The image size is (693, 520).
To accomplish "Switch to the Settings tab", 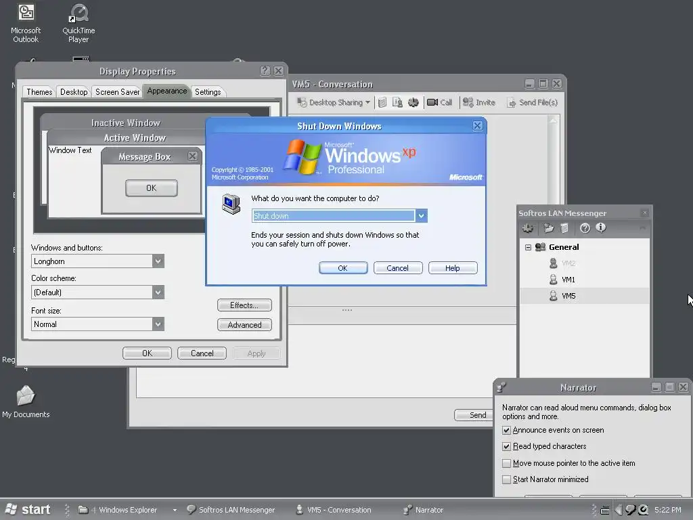I will pos(208,92).
